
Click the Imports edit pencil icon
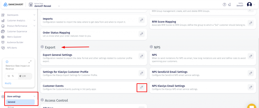point(142,20)
